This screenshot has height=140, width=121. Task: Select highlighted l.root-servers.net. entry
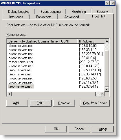pos(21,86)
